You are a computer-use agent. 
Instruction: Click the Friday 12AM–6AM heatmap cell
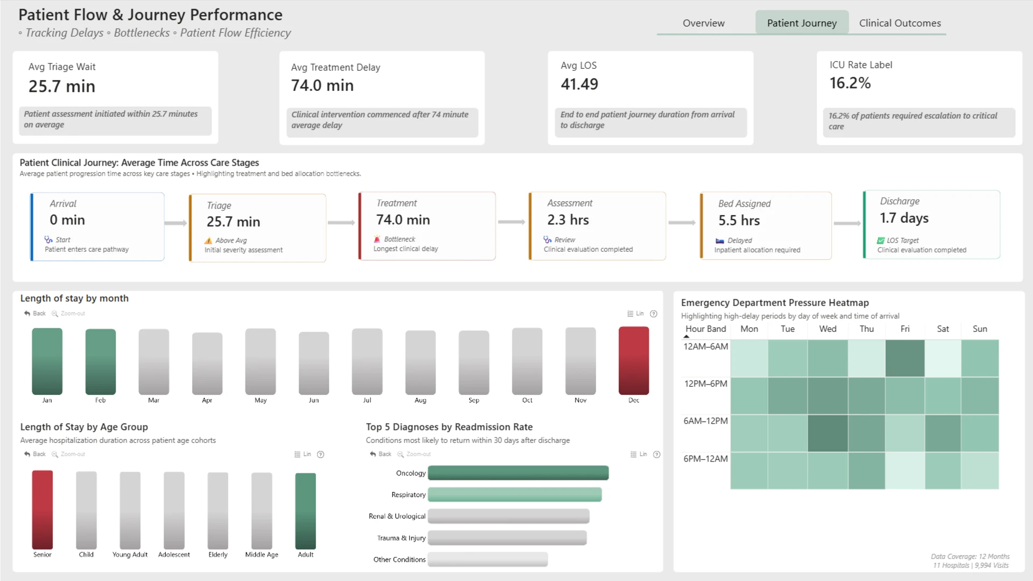[905, 358]
